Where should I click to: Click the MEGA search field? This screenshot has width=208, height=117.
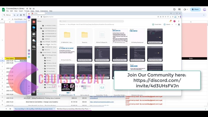tap(87, 21)
